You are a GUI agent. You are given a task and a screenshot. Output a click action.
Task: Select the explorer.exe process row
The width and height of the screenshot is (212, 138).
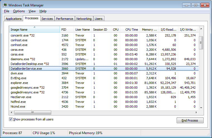(20, 83)
